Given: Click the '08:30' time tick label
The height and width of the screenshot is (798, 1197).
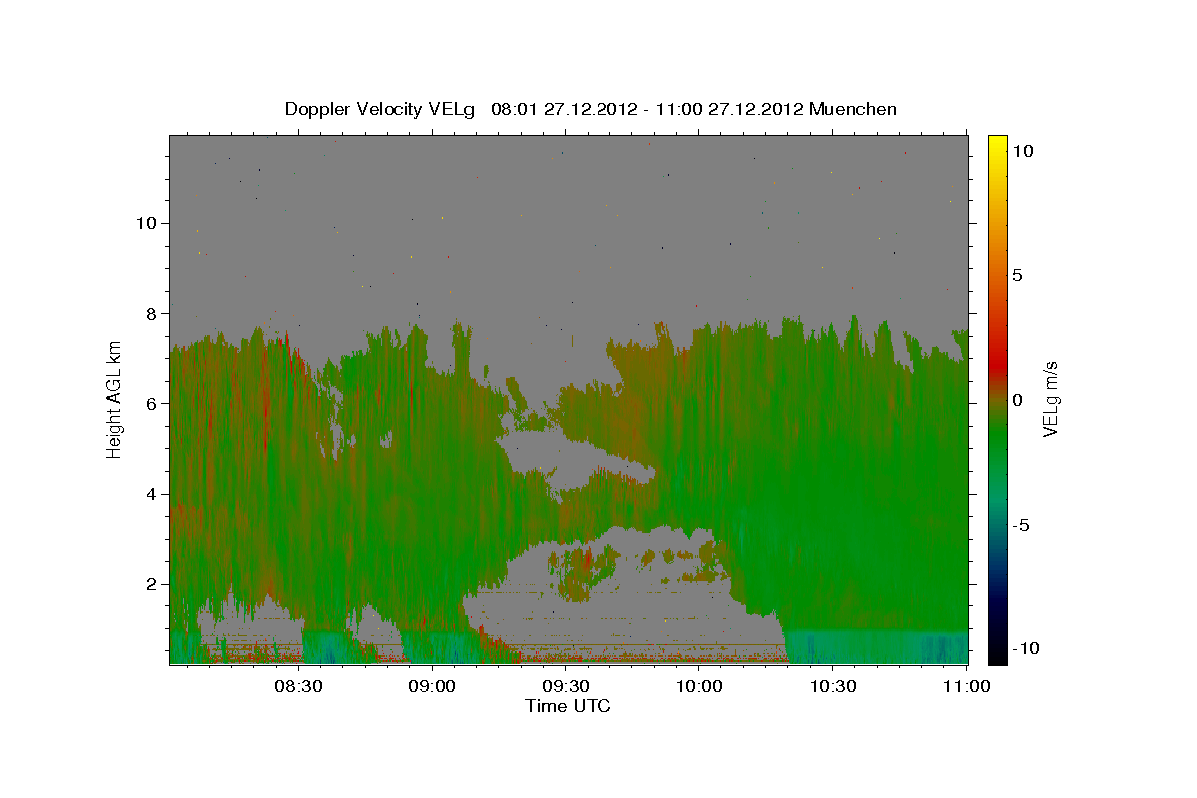Looking at the screenshot, I should 298,686.
